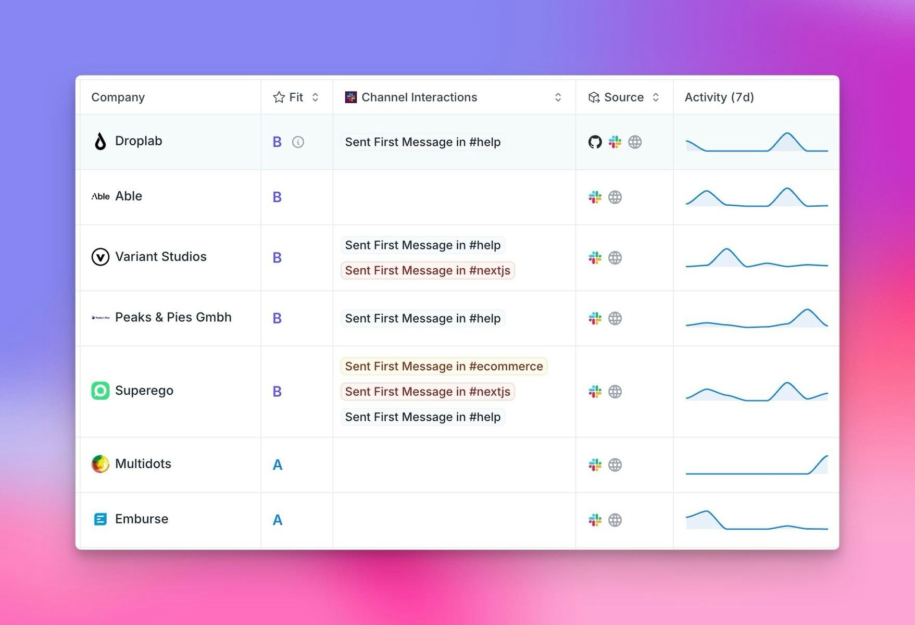Select the Emburse company name
Viewport: 915px width, 625px height.
coord(141,519)
